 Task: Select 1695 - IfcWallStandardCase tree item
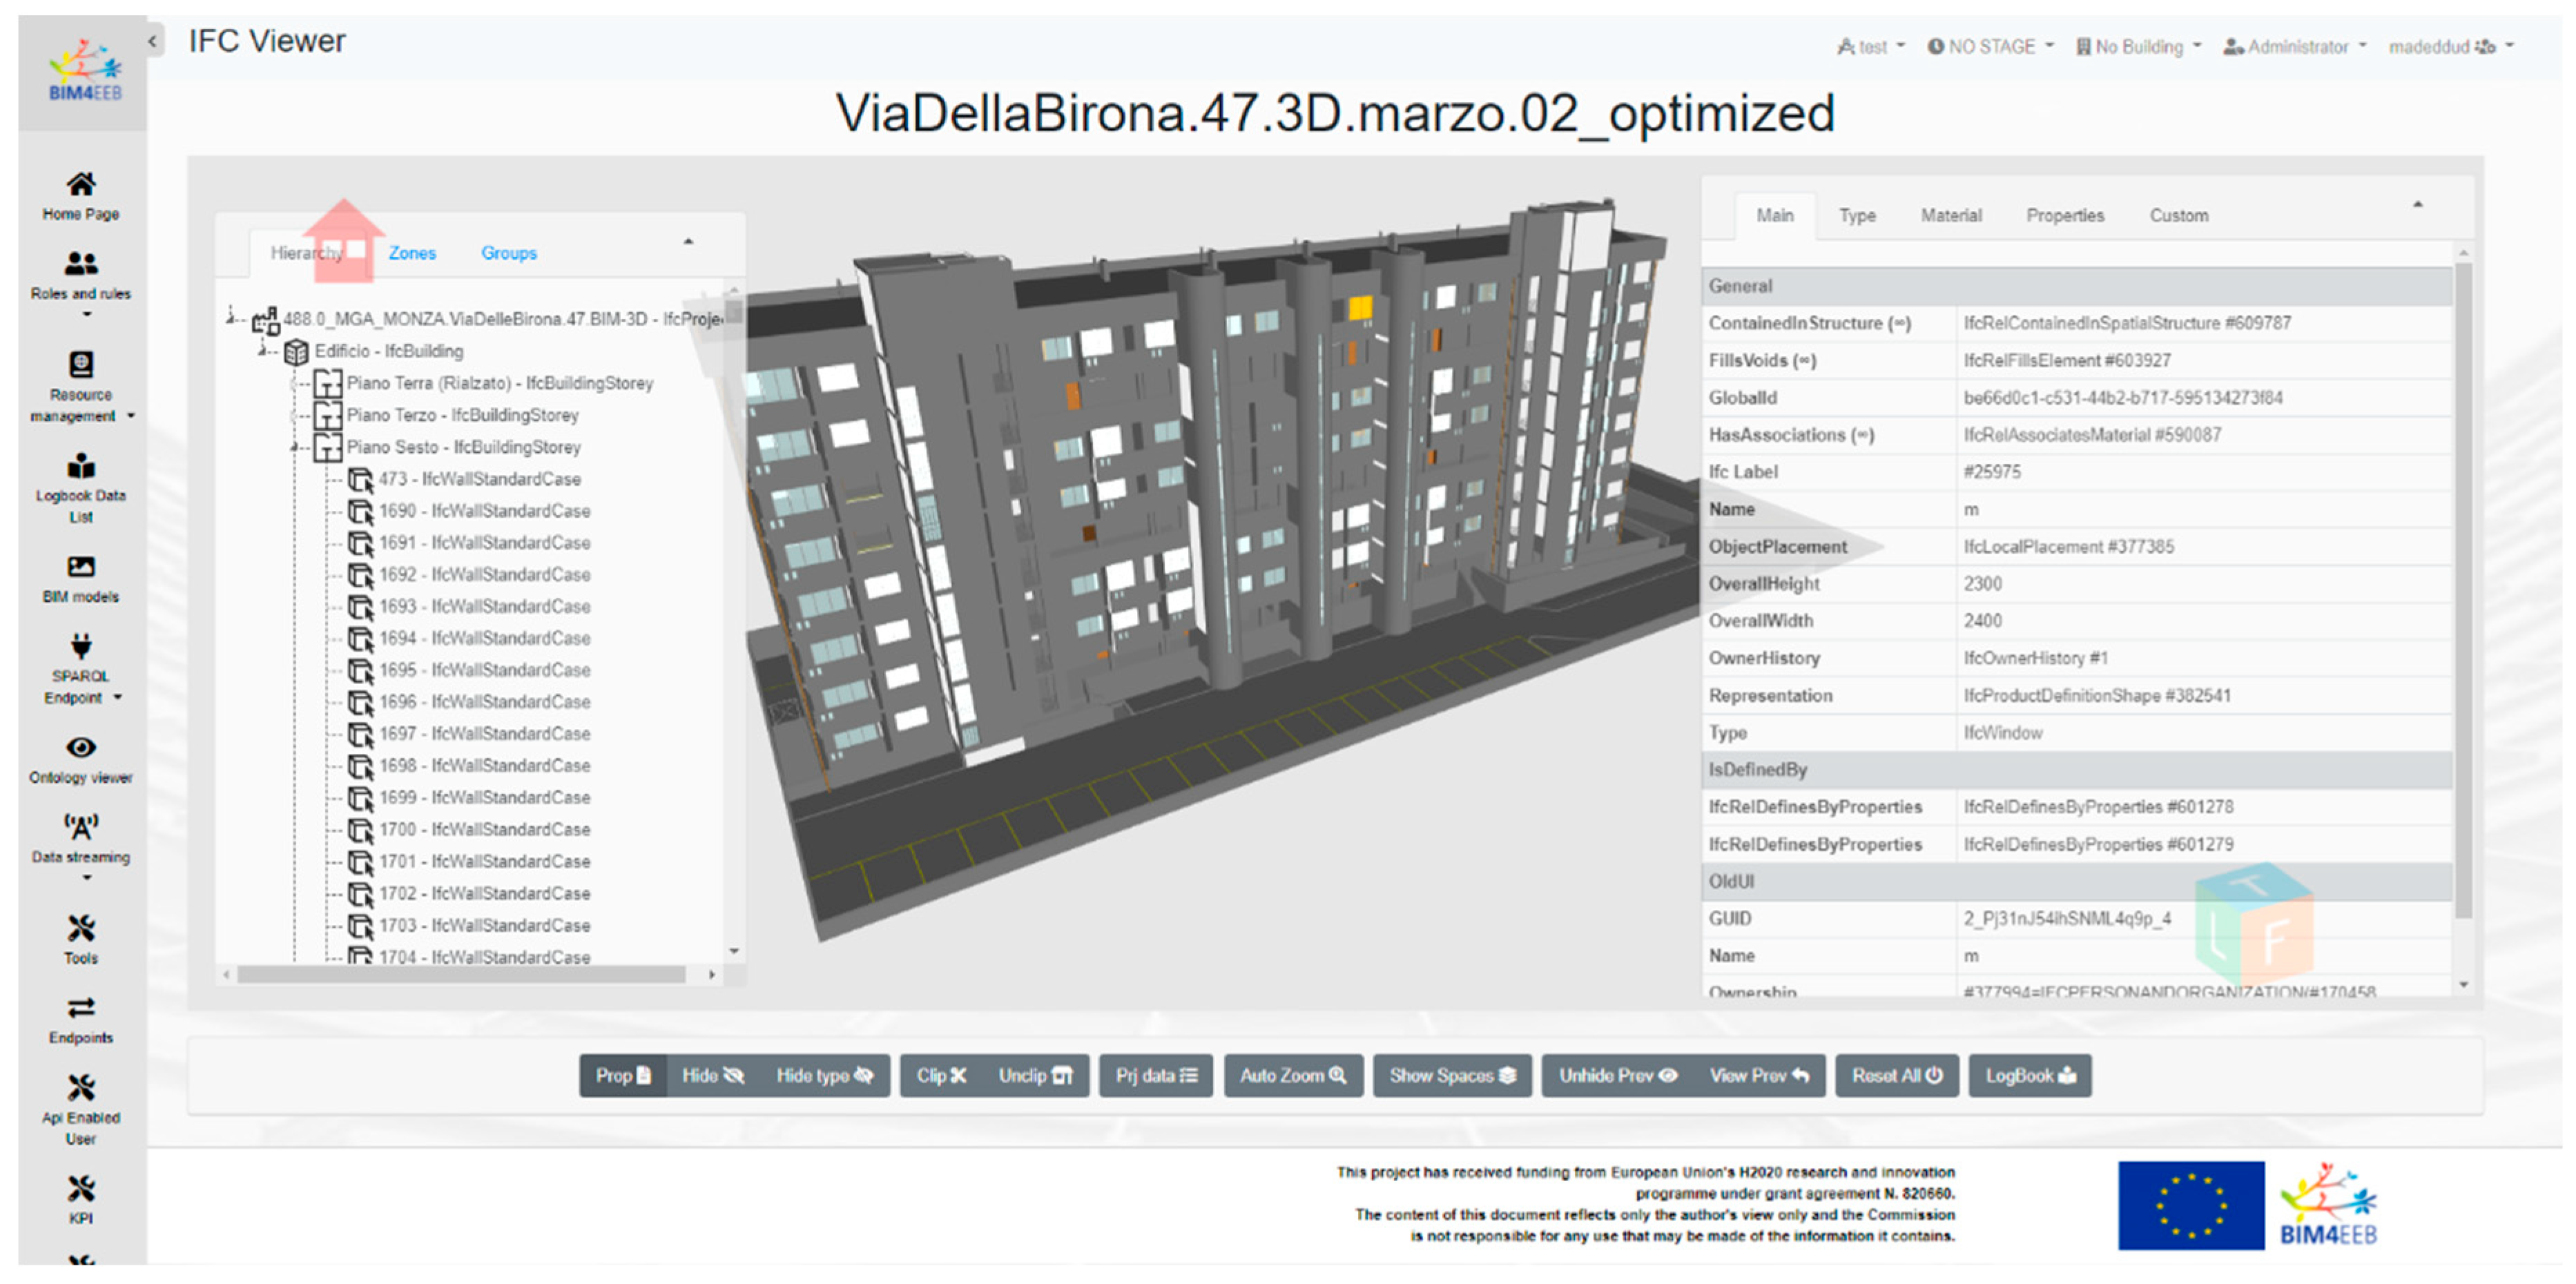point(484,670)
